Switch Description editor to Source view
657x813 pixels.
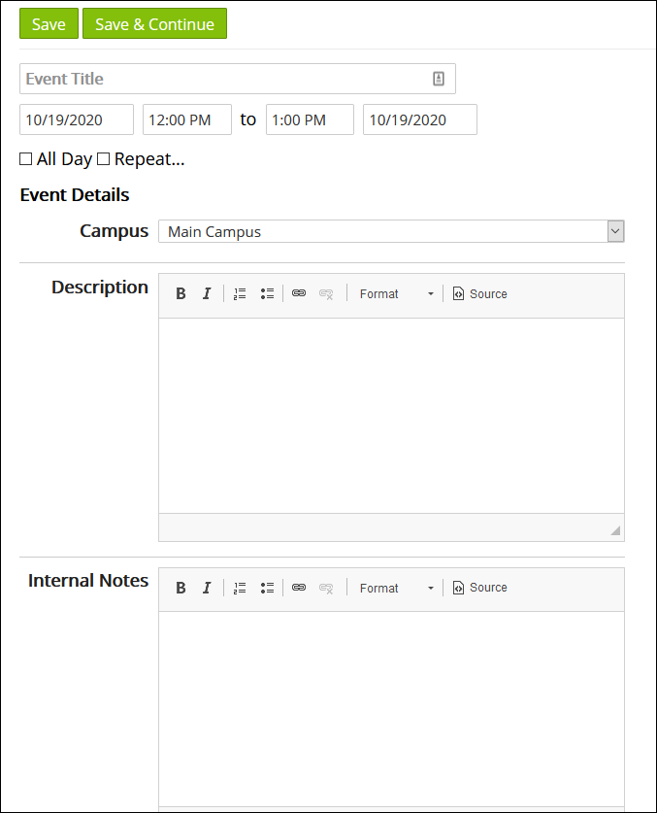click(x=479, y=294)
